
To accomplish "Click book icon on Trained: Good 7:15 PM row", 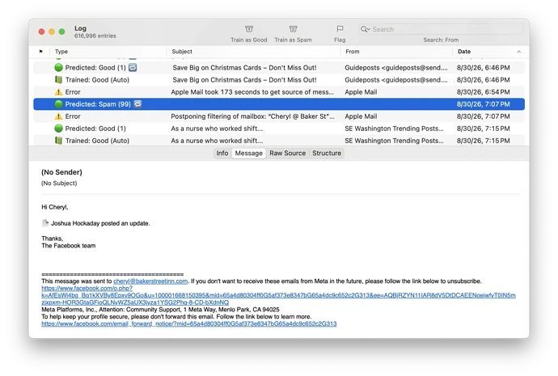I will tap(59, 141).
